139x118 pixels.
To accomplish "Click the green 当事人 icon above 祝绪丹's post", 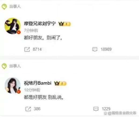I will (x=4, y=66).
